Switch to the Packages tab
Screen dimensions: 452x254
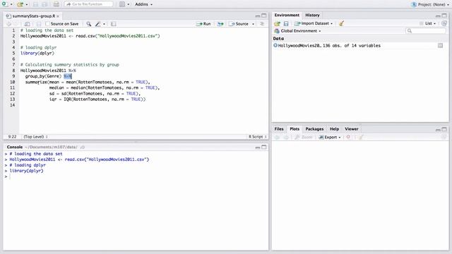click(x=314, y=129)
